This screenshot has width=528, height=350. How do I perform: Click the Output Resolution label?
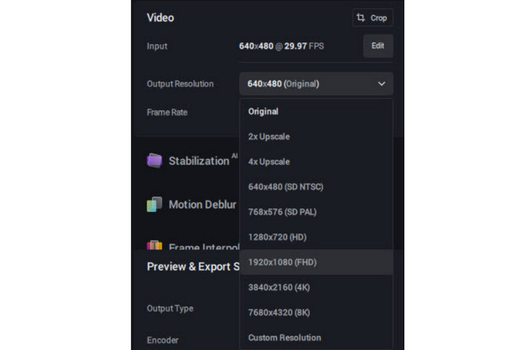[x=180, y=84]
